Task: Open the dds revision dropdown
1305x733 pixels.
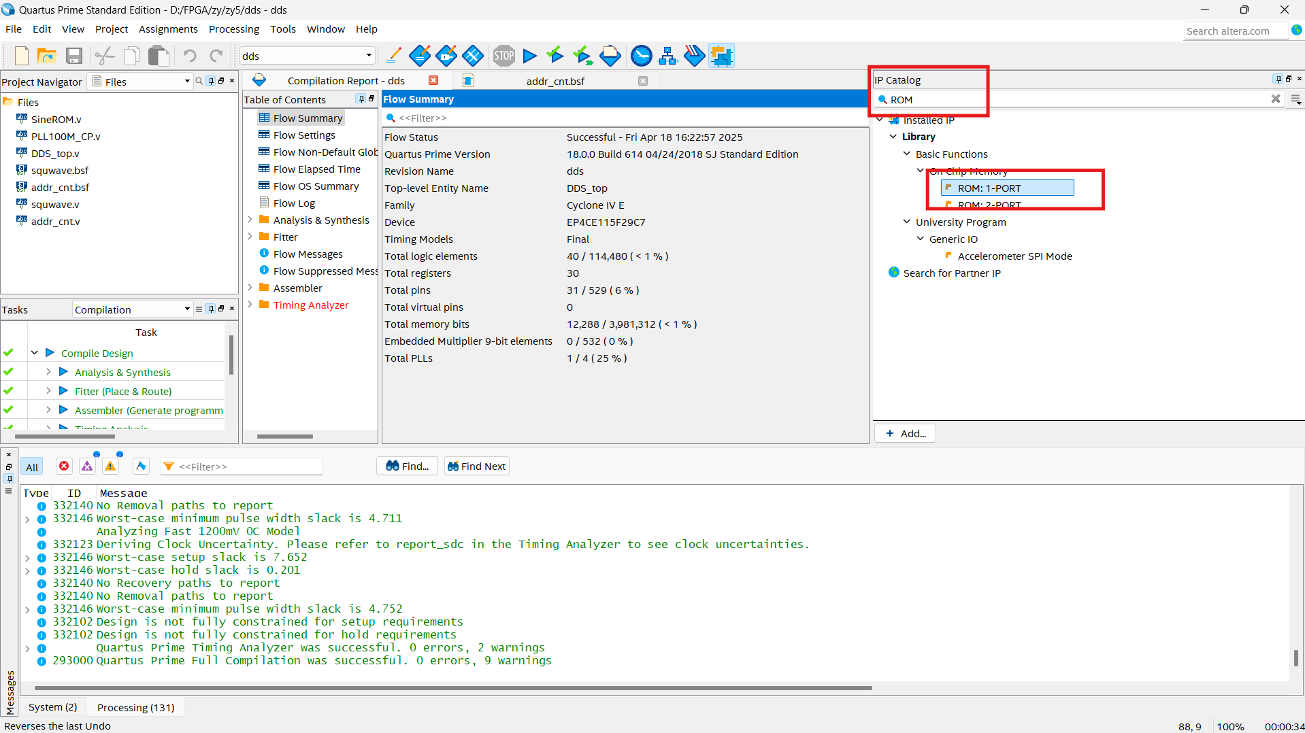Action: [x=369, y=56]
